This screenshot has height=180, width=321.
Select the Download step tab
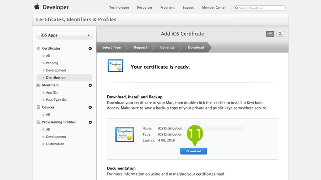tap(196, 48)
